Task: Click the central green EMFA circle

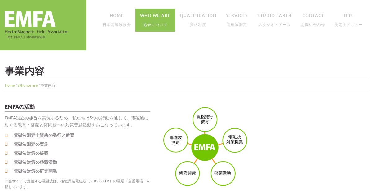Action: point(205,147)
